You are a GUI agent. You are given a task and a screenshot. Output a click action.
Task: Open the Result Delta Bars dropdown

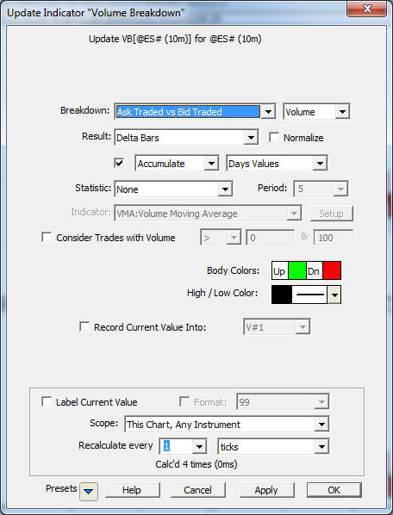(x=251, y=138)
